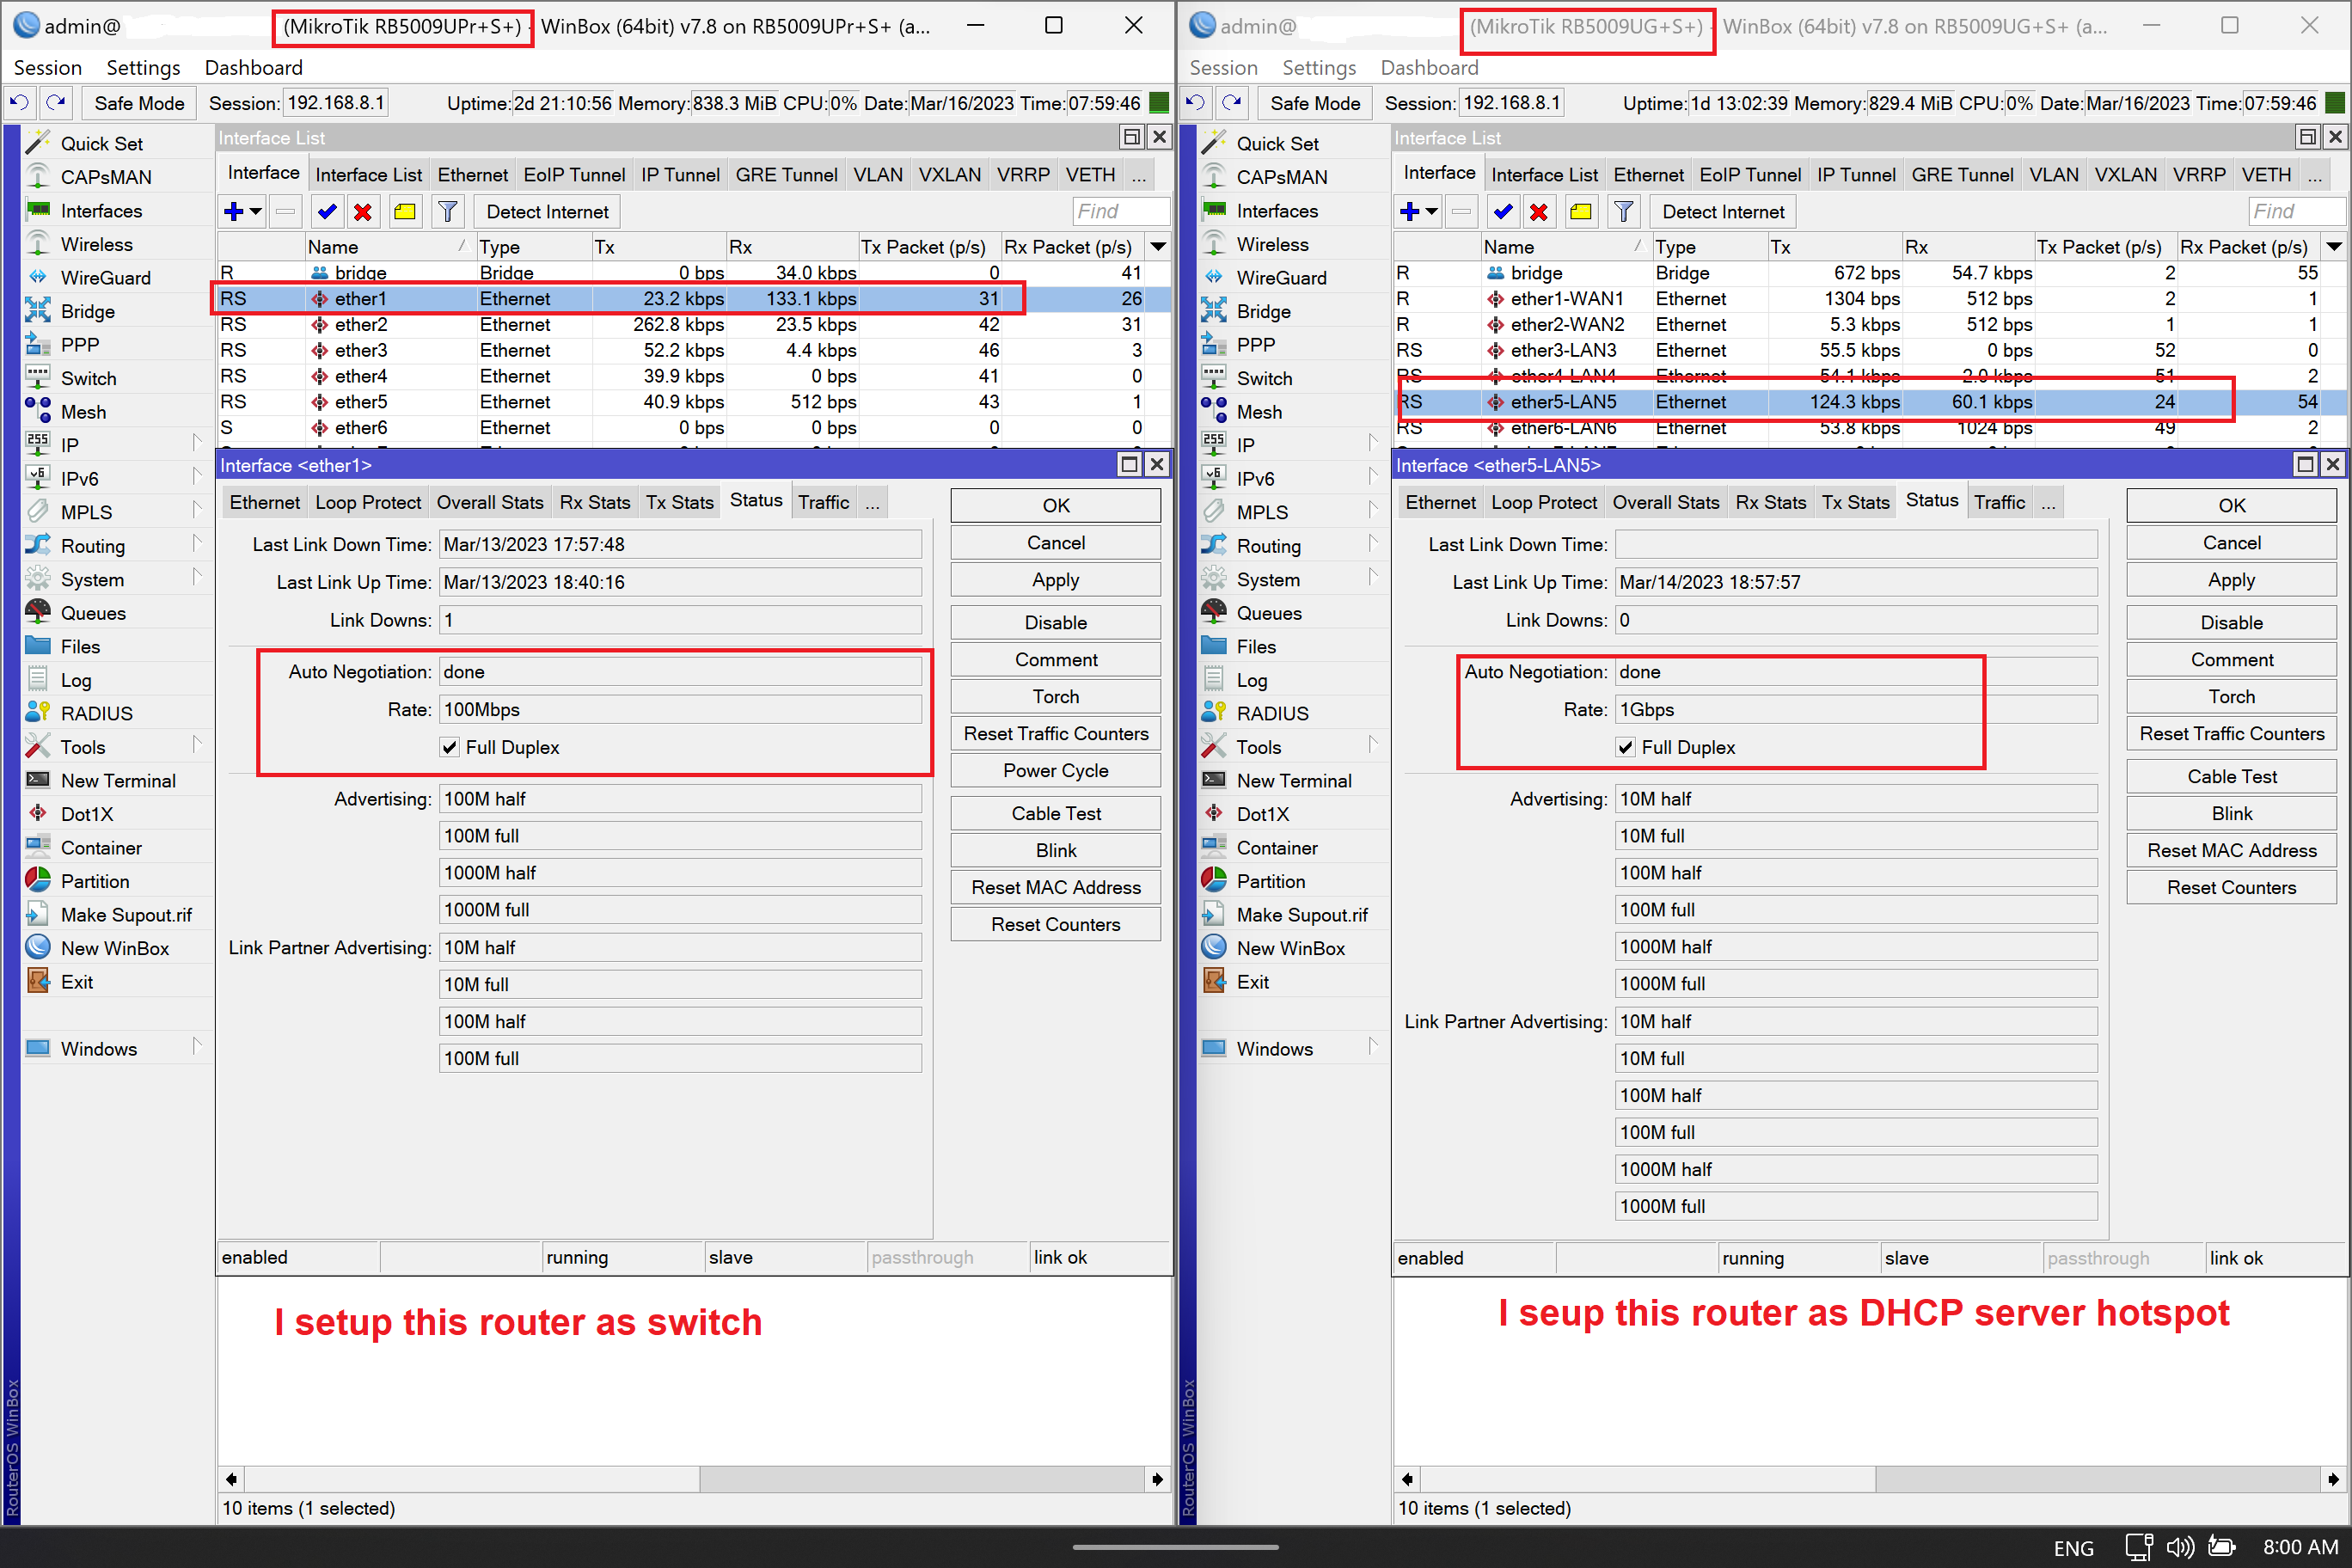Click the red X disable icon in right window
The width and height of the screenshot is (2352, 1568).
point(1538,211)
